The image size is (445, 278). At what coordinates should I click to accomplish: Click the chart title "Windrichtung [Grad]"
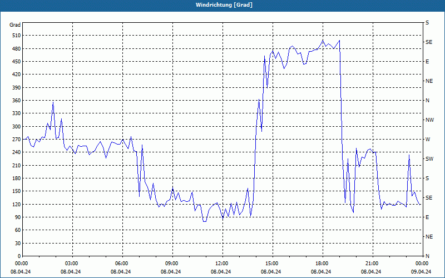tap(224, 5)
